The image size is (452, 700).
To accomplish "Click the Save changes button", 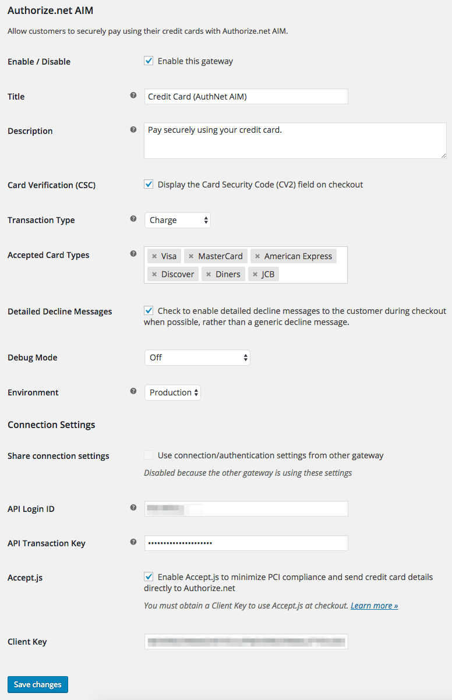I will [x=37, y=684].
